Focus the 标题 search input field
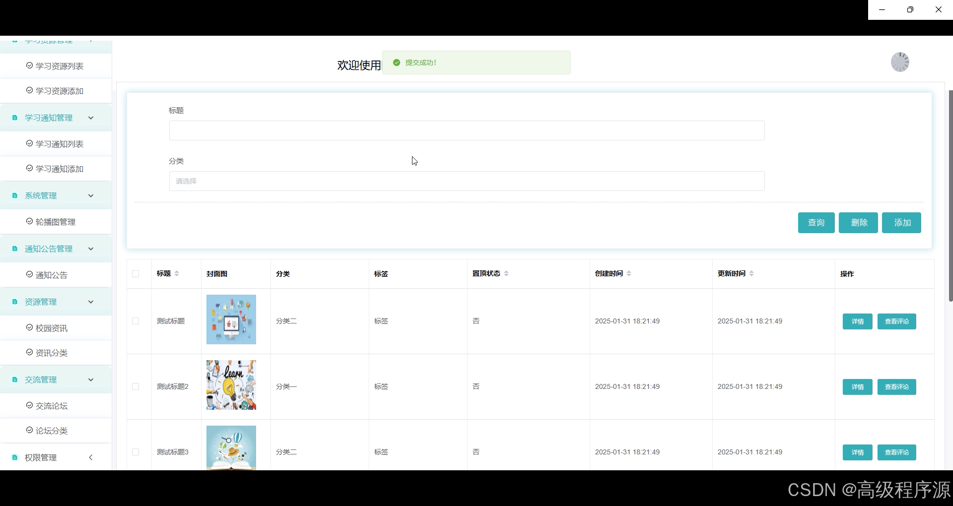 467,130
